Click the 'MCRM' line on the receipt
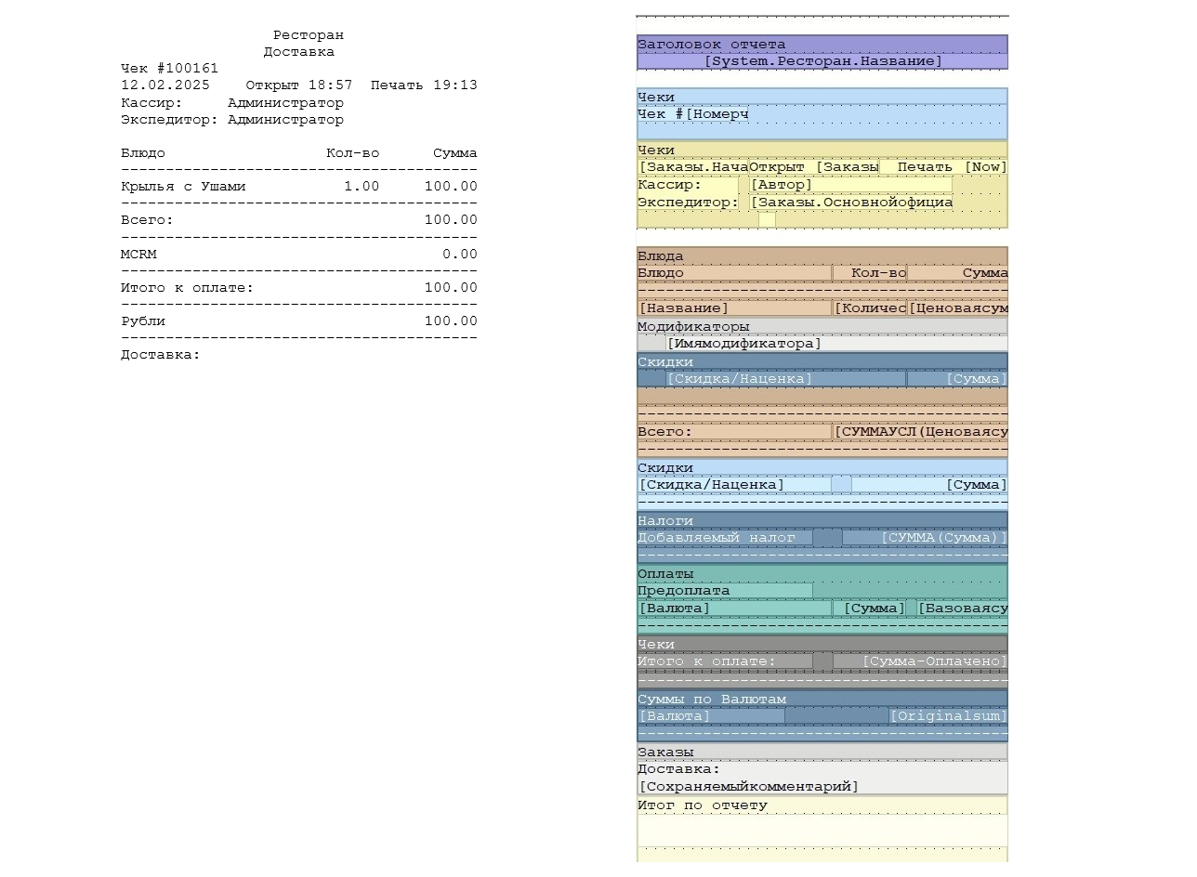Viewport: 1197px width, 877px height. point(138,255)
